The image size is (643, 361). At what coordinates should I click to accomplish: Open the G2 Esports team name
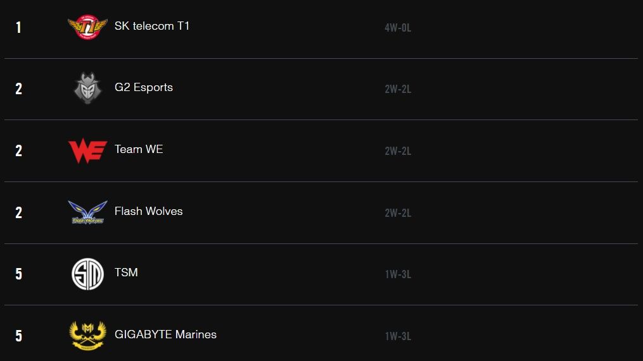click(x=144, y=87)
